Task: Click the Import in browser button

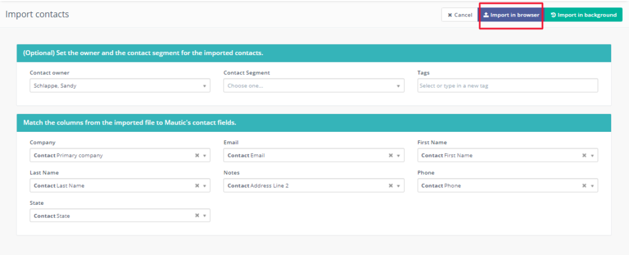Action: pyautogui.click(x=511, y=15)
